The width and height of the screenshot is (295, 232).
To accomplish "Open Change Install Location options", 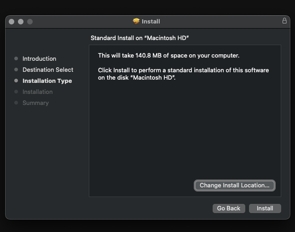I will pos(235,185).
